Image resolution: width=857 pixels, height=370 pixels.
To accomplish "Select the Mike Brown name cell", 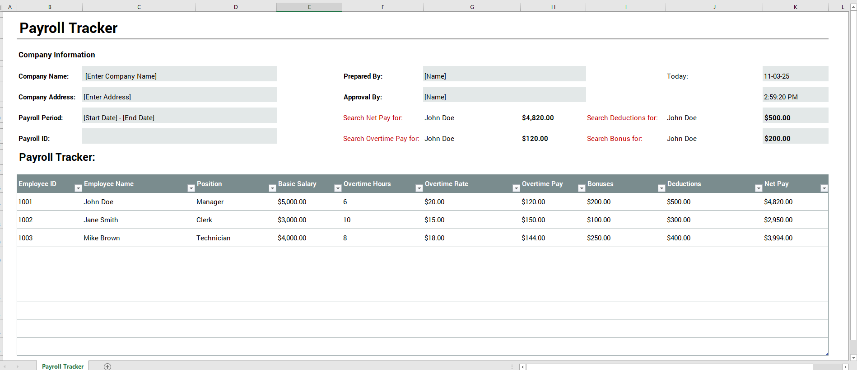I will point(139,238).
